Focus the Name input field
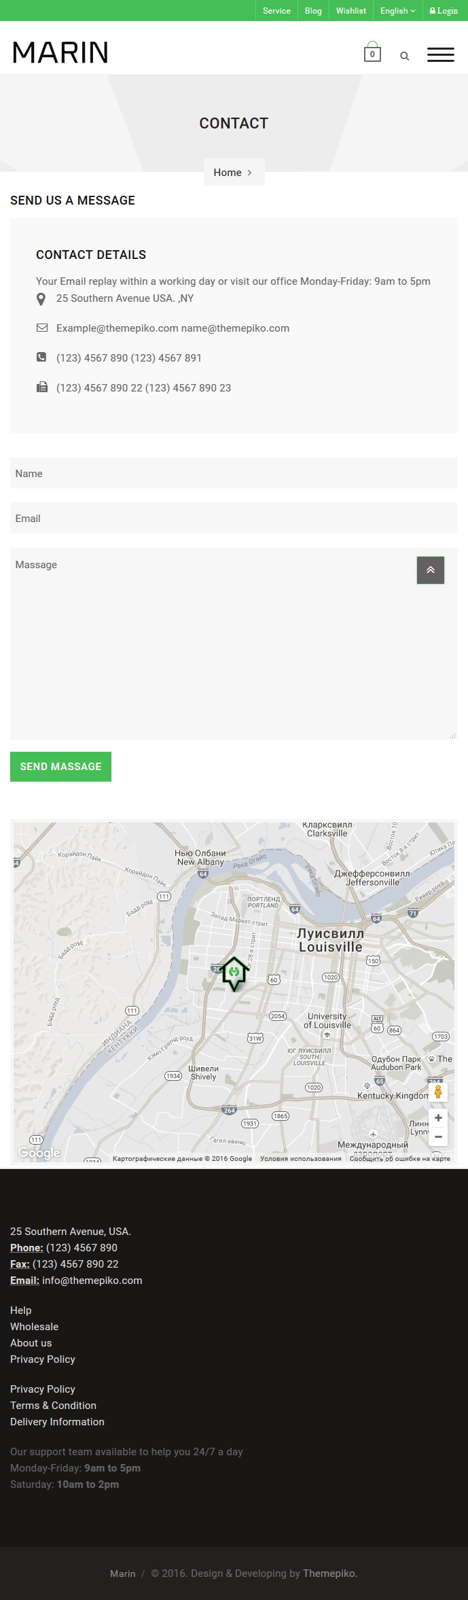 coord(234,473)
